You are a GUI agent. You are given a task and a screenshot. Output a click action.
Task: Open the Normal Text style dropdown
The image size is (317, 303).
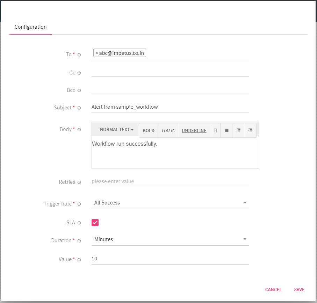coord(116,130)
